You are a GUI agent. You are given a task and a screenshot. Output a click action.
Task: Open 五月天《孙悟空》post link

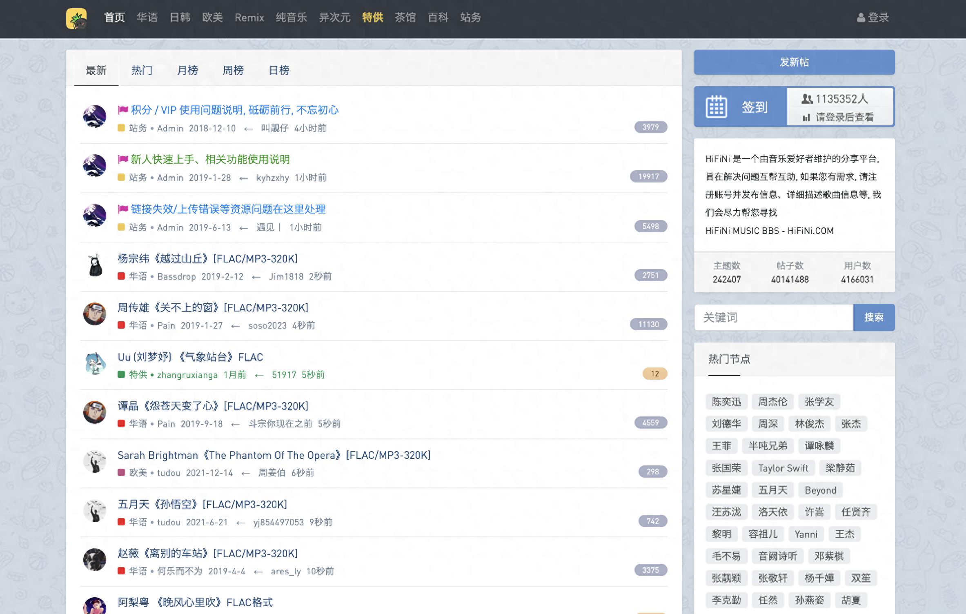[202, 505]
